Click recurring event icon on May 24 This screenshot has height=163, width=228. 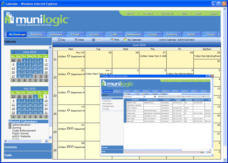(69, 56)
